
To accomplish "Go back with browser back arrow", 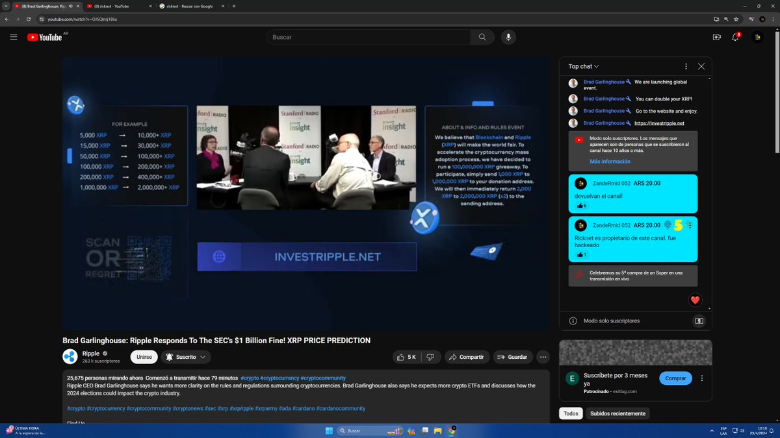I will click(6, 19).
